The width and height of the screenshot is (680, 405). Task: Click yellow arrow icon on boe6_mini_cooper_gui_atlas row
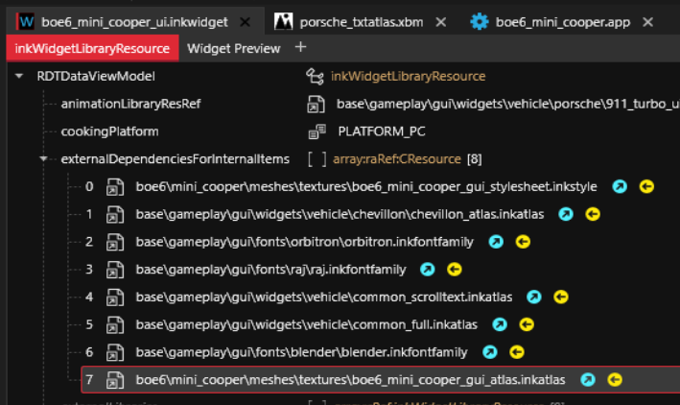[x=615, y=380]
